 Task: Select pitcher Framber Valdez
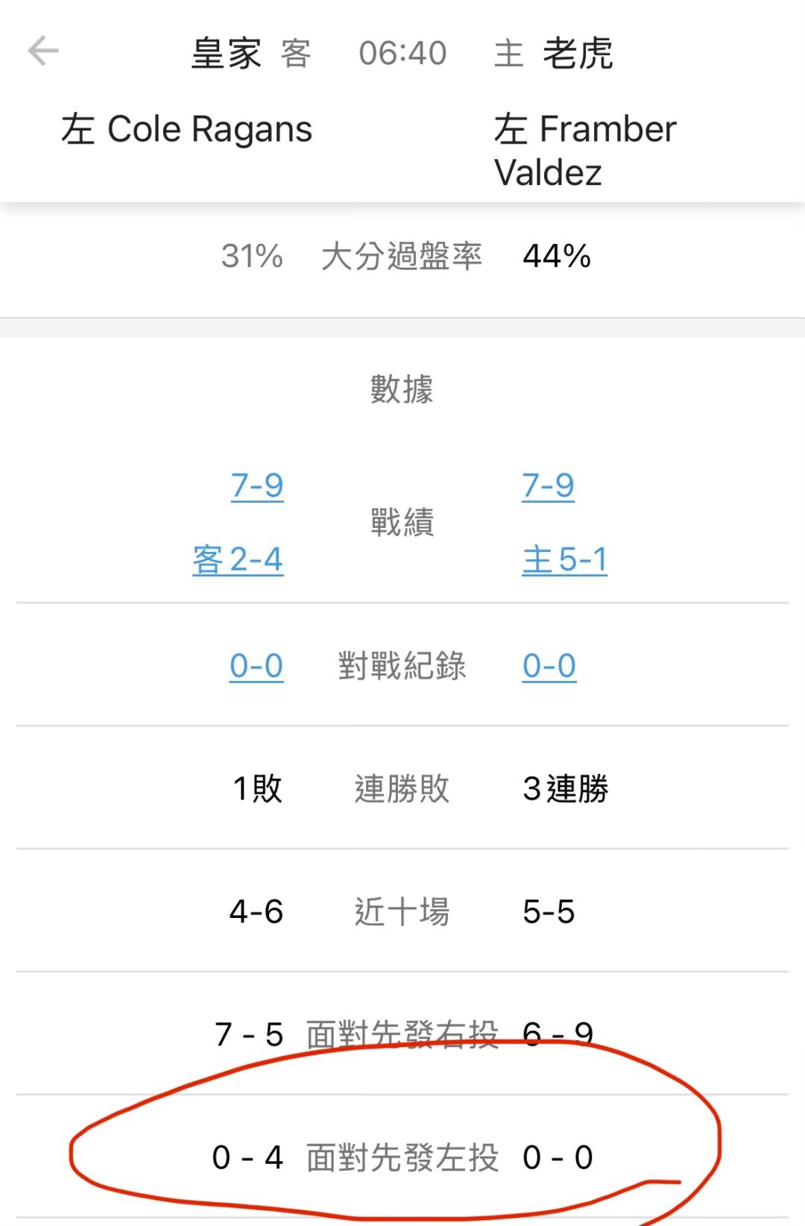pyautogui.click(x=584, y=150)
